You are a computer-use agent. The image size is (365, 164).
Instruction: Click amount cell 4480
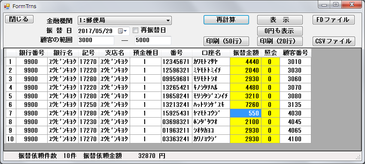point(246,88)
